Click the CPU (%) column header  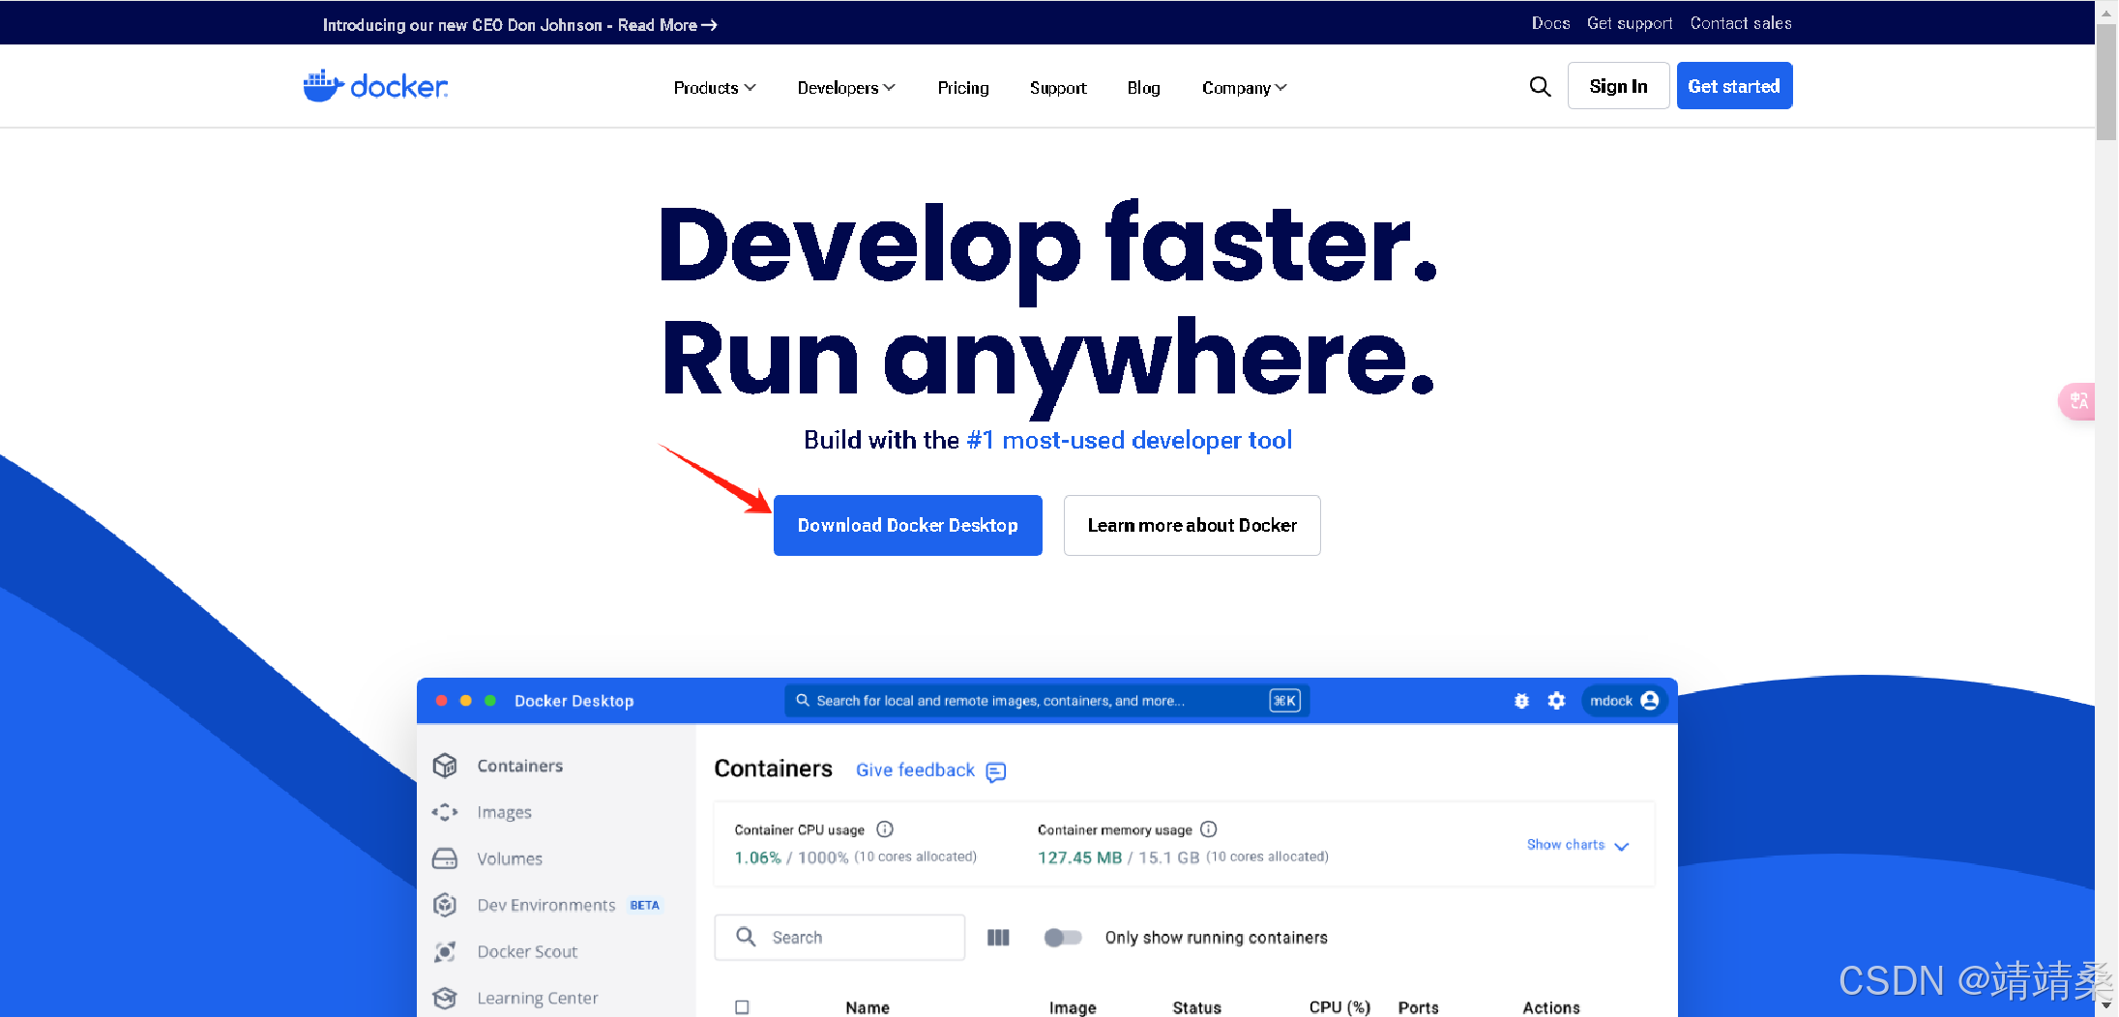click(x=1339, y=1007)
